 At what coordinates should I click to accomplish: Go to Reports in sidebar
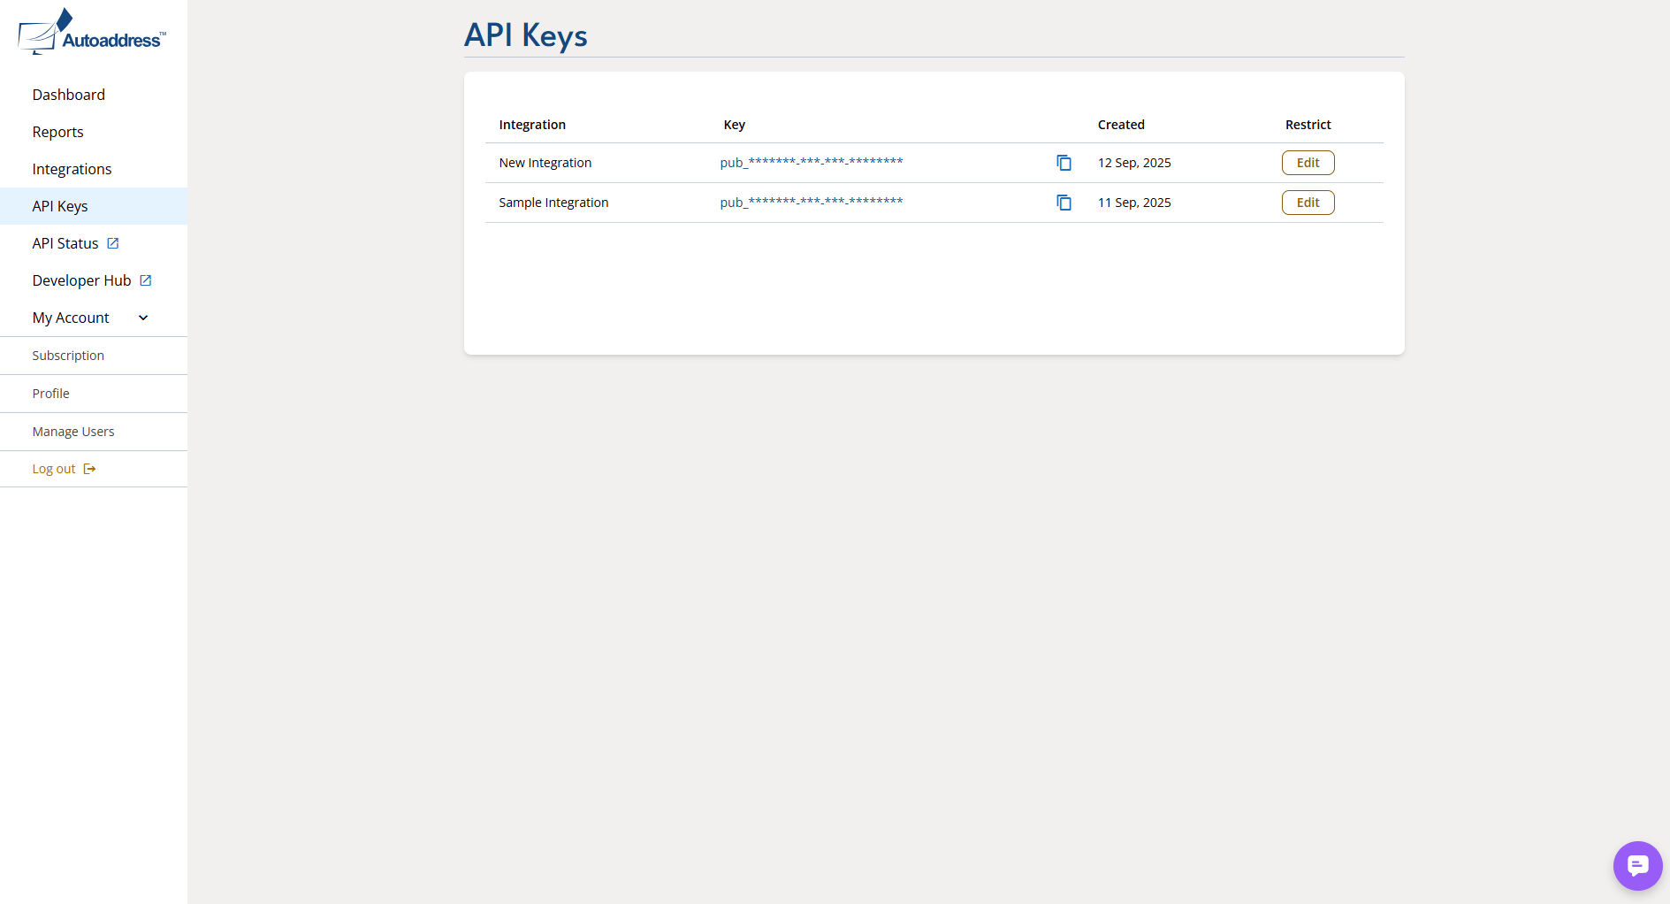[x=58, y=132]
